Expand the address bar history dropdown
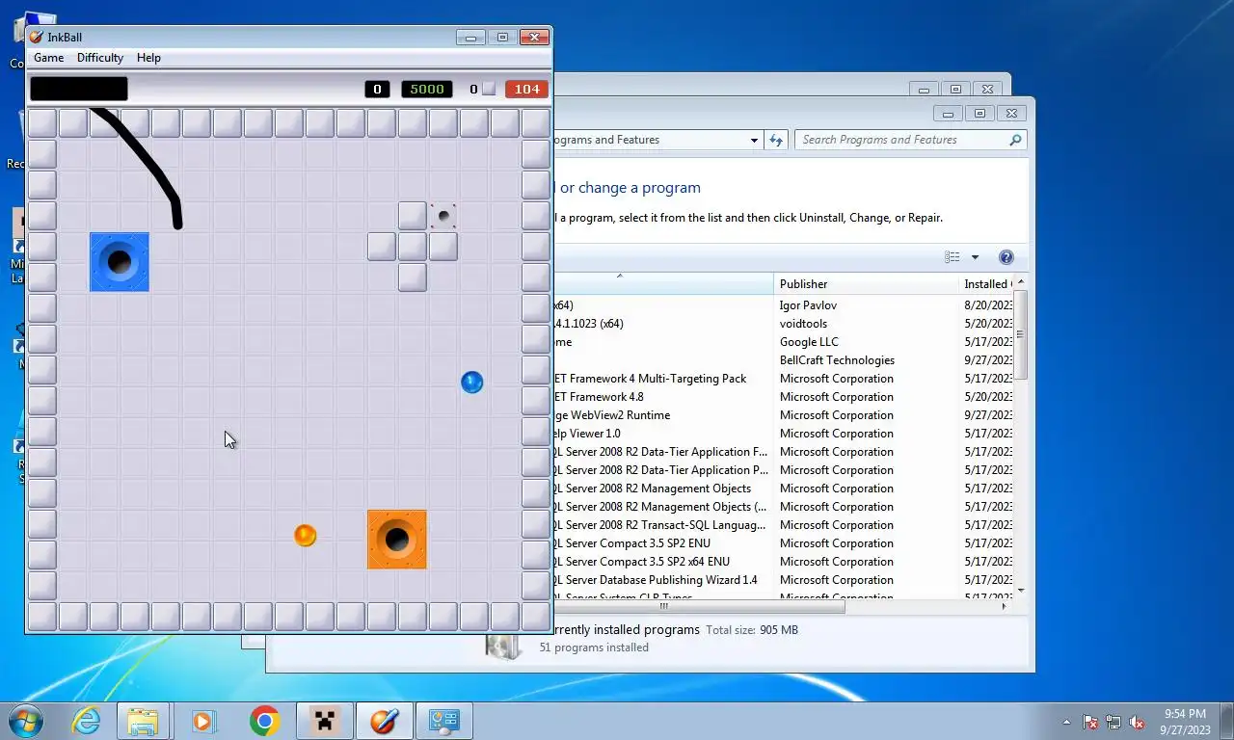The height and width of the screenshot is (740, 1234). pos(754,141)
